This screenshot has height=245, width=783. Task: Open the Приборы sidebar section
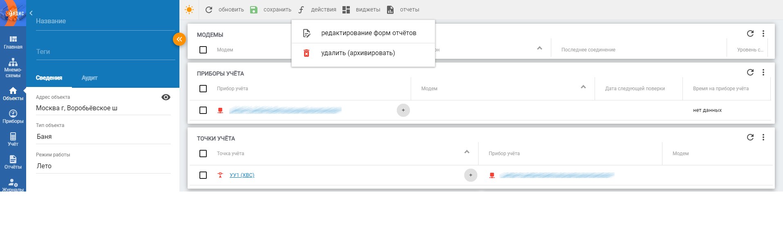[x=13, y=116]
